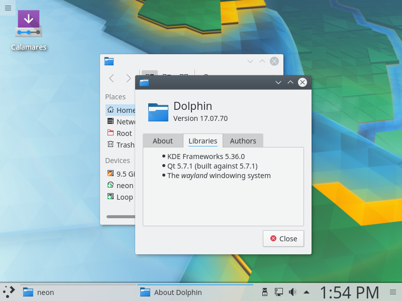Expand hidden system tray icons arrow
Image resolution: width=402 pixels, height=301 pixels.
(x=306, y=292)
